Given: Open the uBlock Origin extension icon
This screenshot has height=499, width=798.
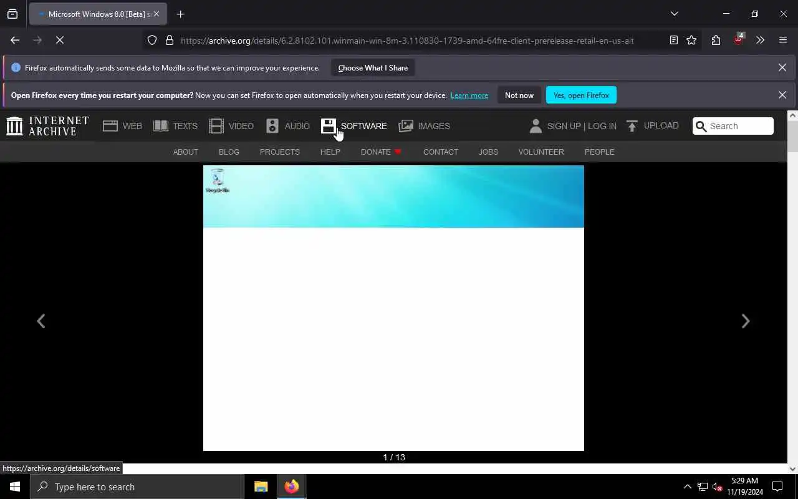Looking at the screenshot, I should click(739, 40).
